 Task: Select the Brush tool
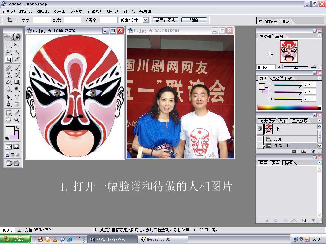click(17, 68)
